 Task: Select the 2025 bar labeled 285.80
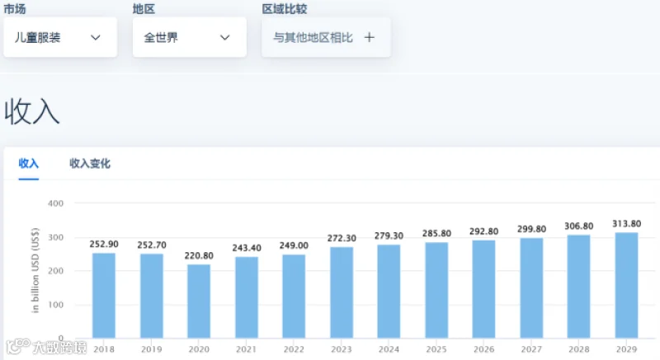436,290
